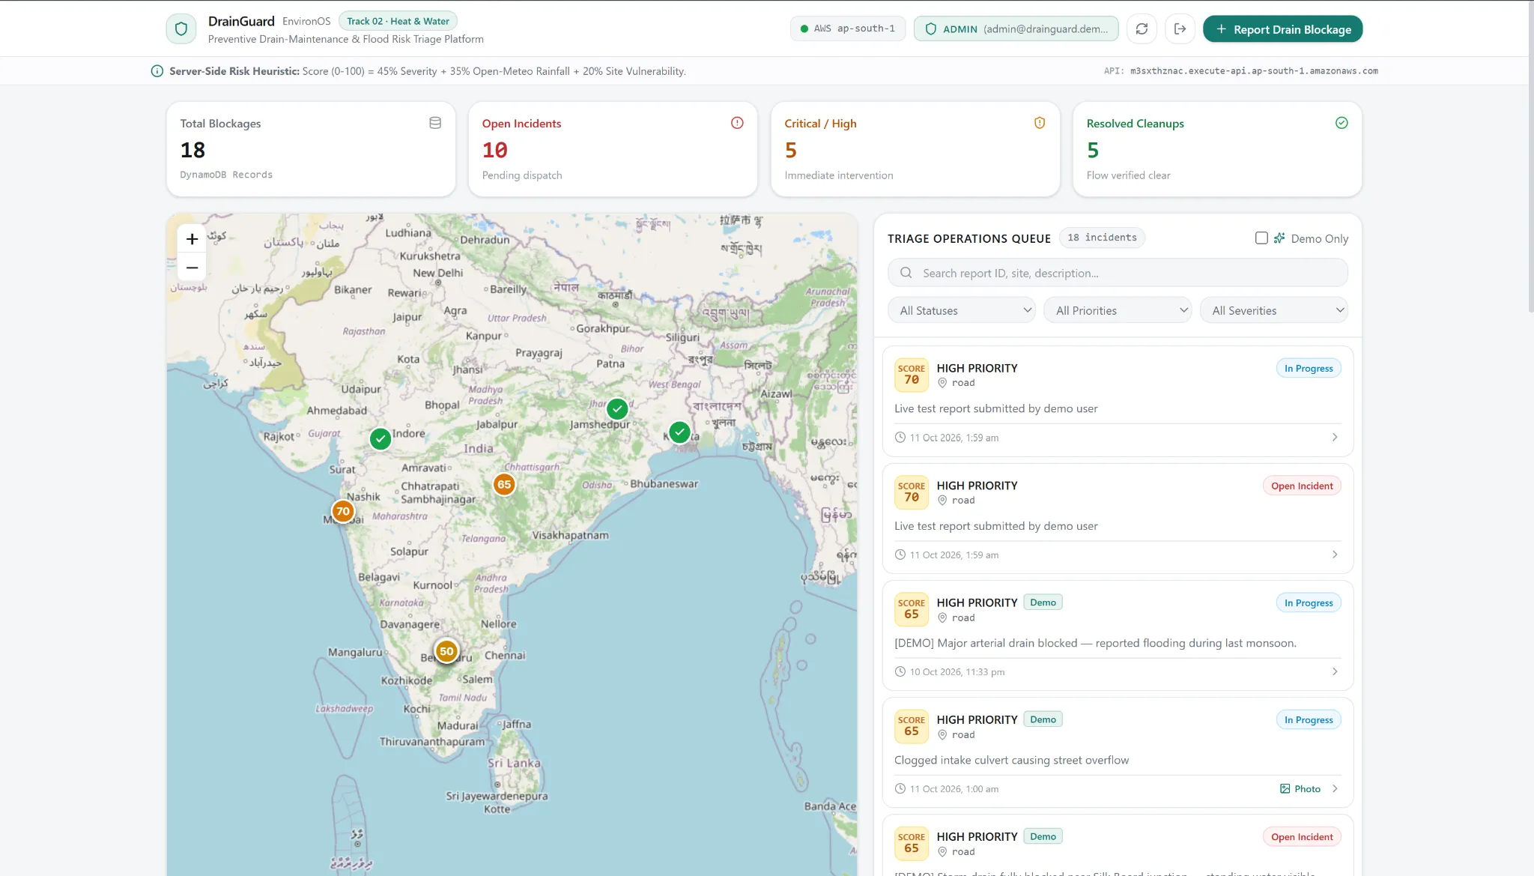Click the database icon on Total Blockages card
Image resolution: width=1534 pixels, height=876 pixels.
click(x=435, y=123)
